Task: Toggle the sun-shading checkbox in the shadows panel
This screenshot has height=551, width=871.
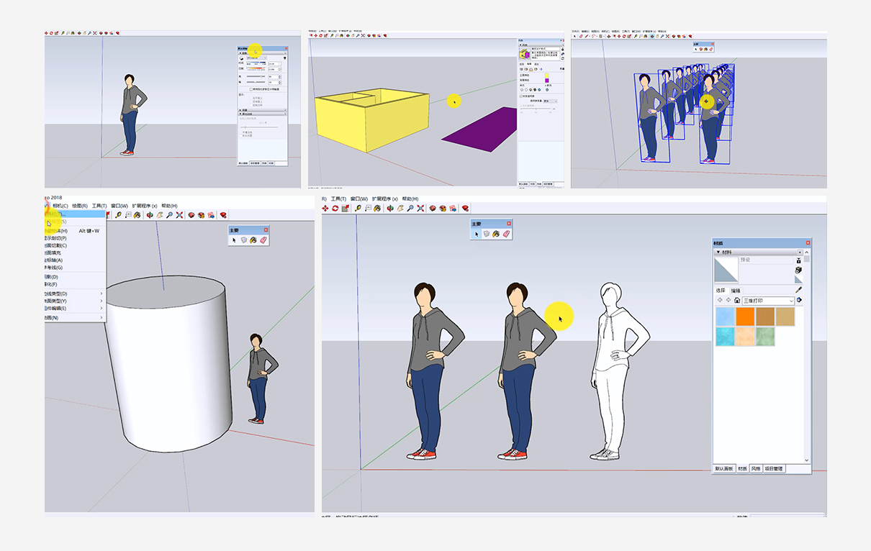Action: coord(251,89)
